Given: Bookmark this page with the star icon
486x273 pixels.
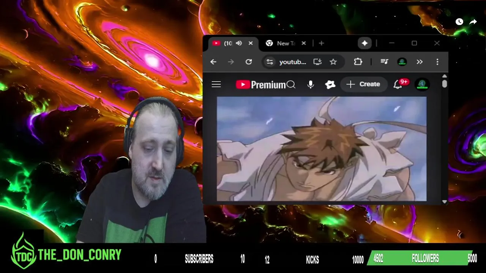Looking at the screenshot, I should point(333,62).
